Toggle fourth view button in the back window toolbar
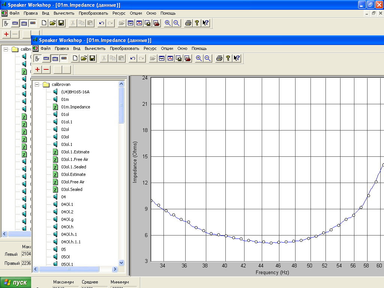The height and width of the screenshot is (288, 384). (32, 23)
